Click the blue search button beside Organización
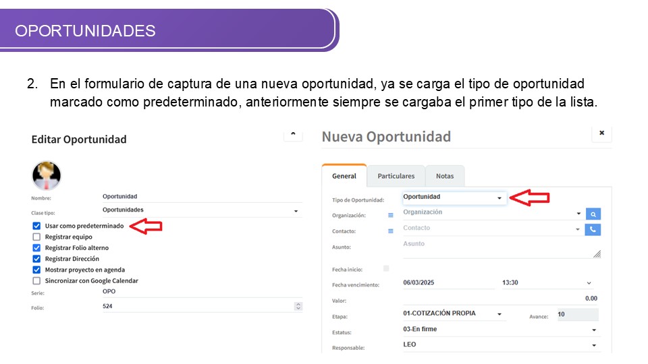 pos(593,214)
